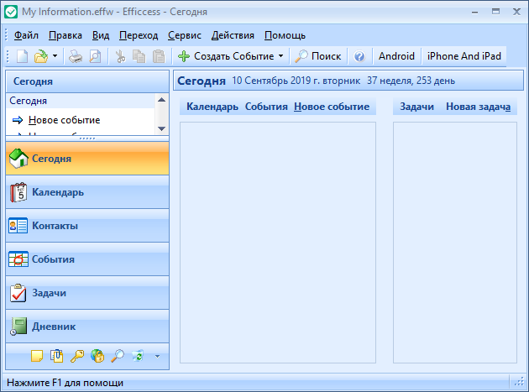Click the Print icon in toolbar

click(x=76, y=56)
